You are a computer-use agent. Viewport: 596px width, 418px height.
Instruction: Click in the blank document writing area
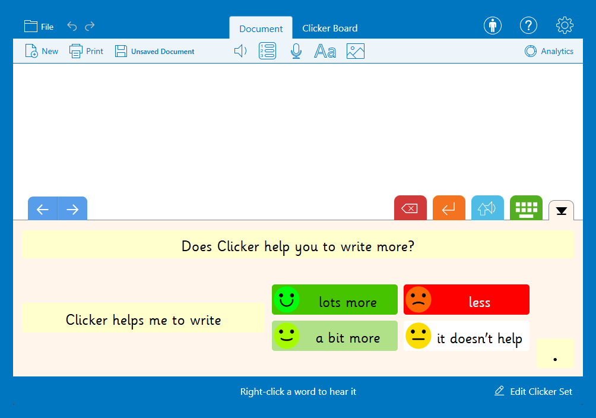pos(297,129)
